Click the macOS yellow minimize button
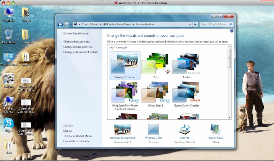274x161 pixels. (8, 3)
